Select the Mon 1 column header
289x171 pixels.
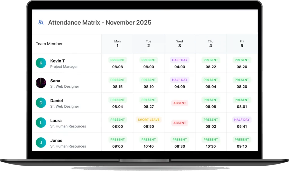point(117,44)
